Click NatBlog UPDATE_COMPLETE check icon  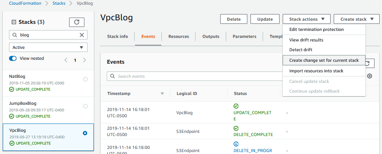(11, 90)
